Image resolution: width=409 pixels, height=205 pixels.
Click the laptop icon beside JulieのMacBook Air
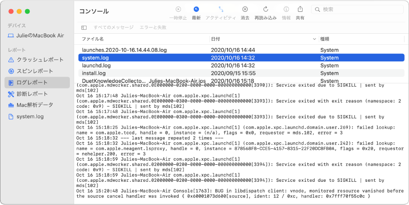[x=11, y=35]
